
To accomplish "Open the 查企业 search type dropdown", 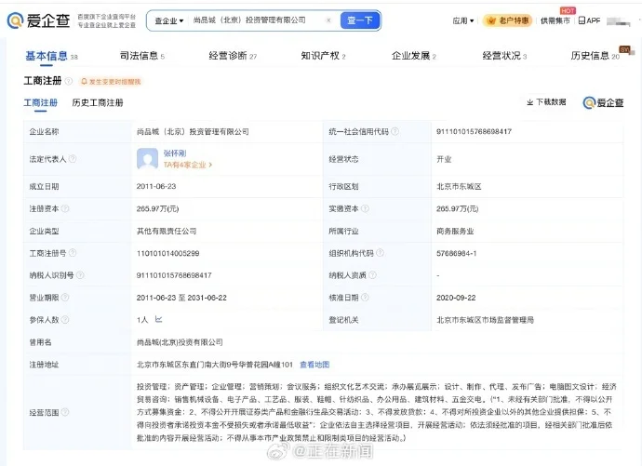I will 169,20.
